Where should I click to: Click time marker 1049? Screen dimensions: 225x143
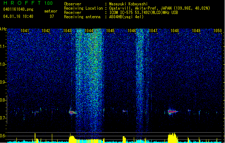point(196,31)
